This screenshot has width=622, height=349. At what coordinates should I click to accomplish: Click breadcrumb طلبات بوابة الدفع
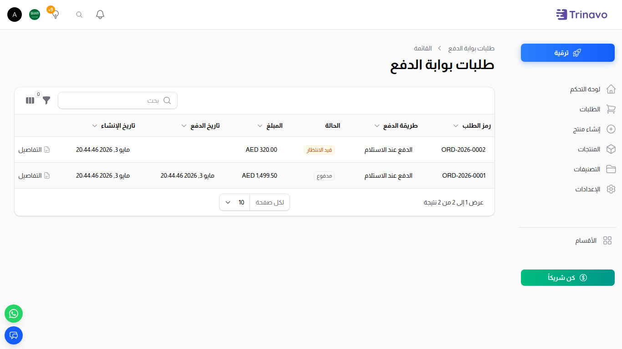point(471,48)
